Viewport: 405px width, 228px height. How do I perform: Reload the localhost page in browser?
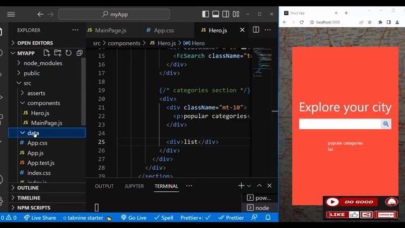[x=301, y=22]
